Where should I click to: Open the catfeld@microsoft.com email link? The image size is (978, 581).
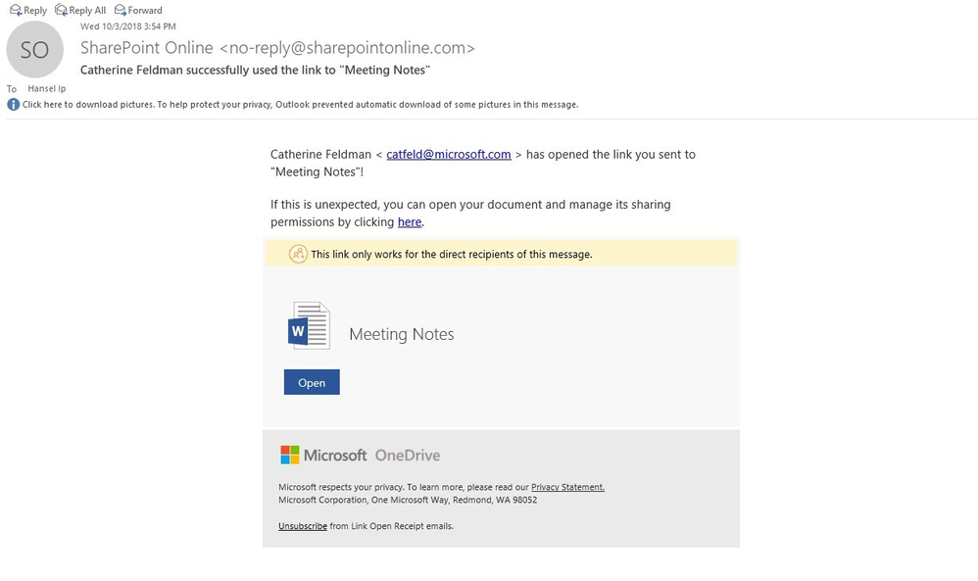pyautogui.click(x=449, y=155)
